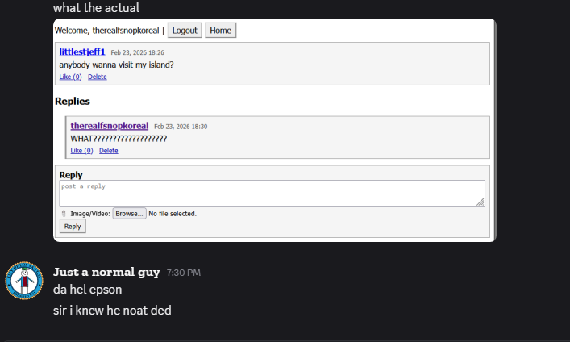Click the reply box resize handle
This screenshot has width=570, height=342.
tap(481, 202)
